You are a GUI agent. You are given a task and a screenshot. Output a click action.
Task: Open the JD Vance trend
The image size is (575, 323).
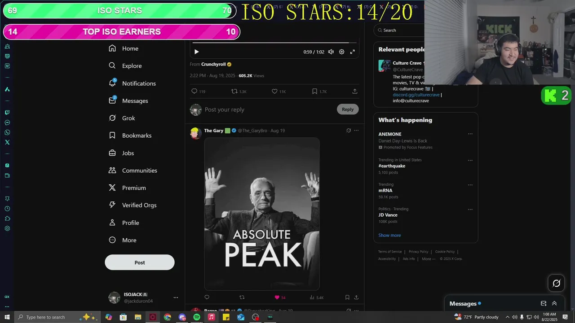(x=388, y=215)
